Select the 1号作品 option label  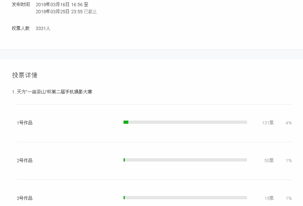click(25, 123)
